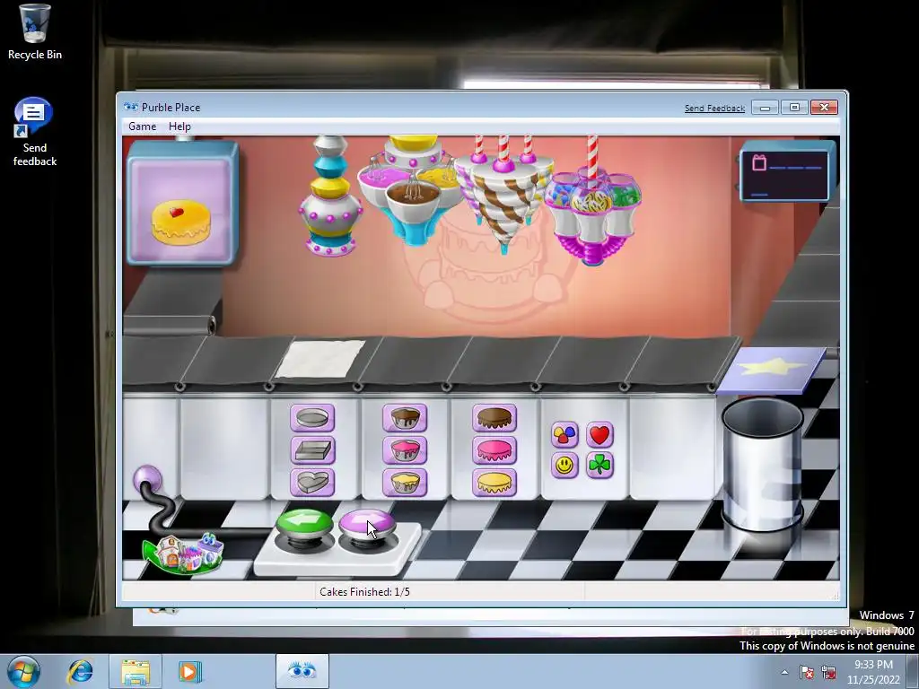This screenshot has width=919, height=689.
Task: Add the green clover decoration
Action: point(599,466)
